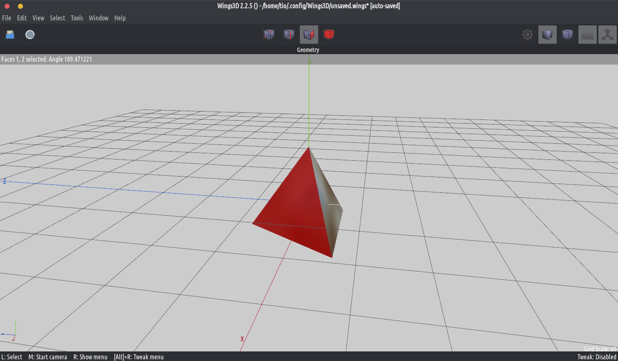The image size is (618, 361).
Task: Click the "Tweak: Disabled" status text
Action: pyautogui.click(x=597, y=357)
